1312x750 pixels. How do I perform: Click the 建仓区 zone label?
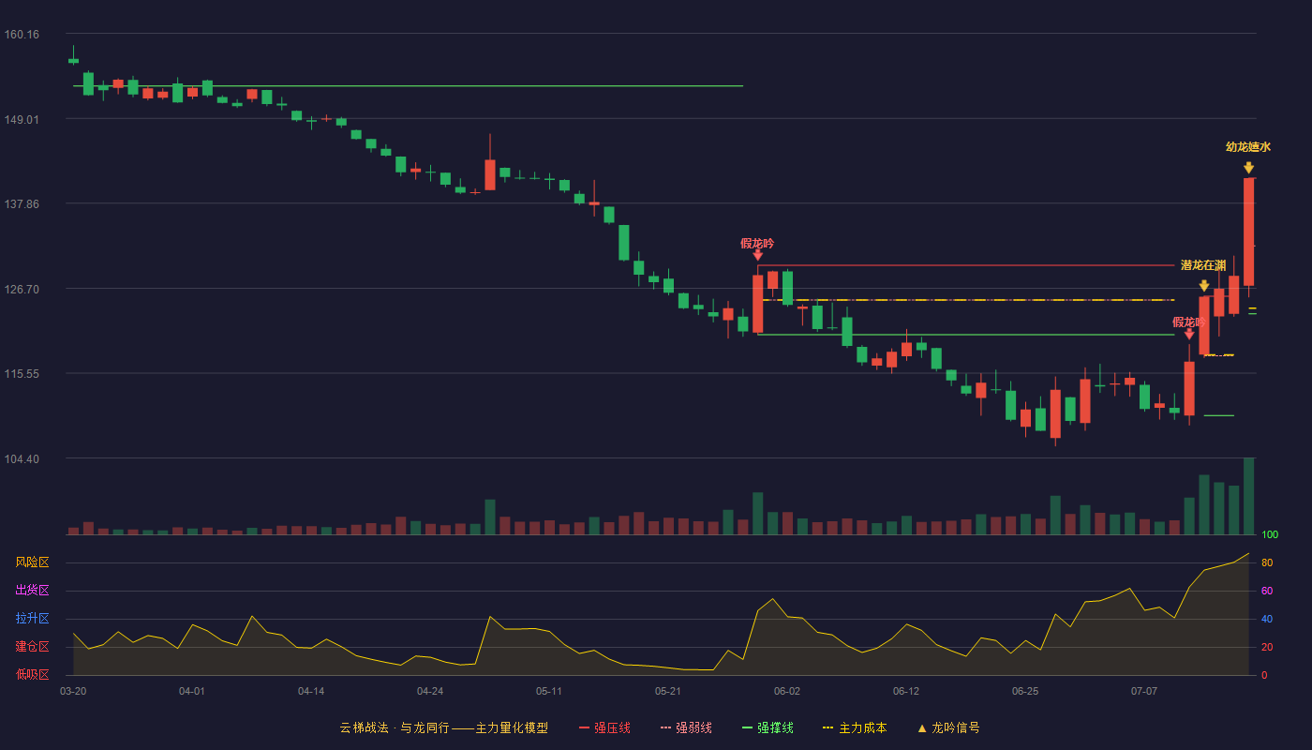pos(32,647)
